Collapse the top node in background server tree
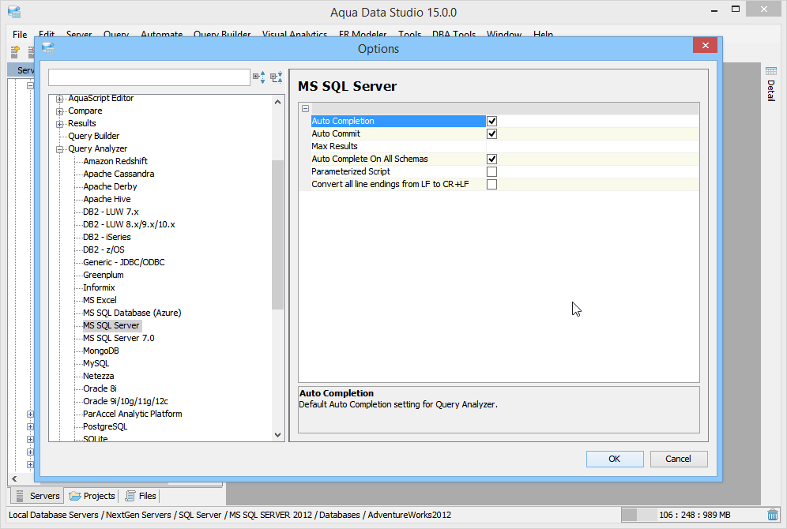787x529 pixels. pos(30,86)
